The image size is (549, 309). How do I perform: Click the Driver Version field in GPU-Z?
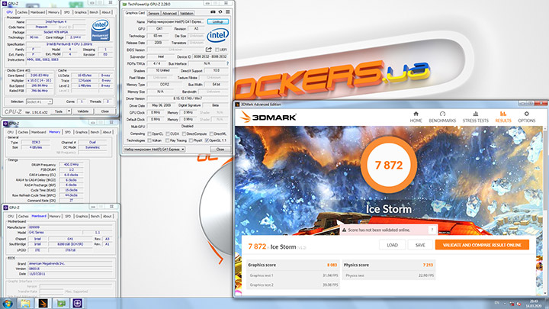coord(188,98)
